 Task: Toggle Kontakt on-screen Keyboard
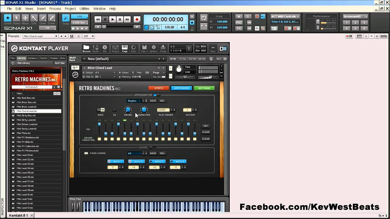click(x=125, y=49)
